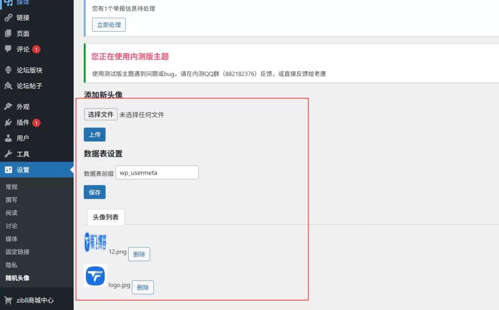This screenshot has height=310, width=499.
Task: Select the Appearance paintbrush icon
Action: point(9,106)
